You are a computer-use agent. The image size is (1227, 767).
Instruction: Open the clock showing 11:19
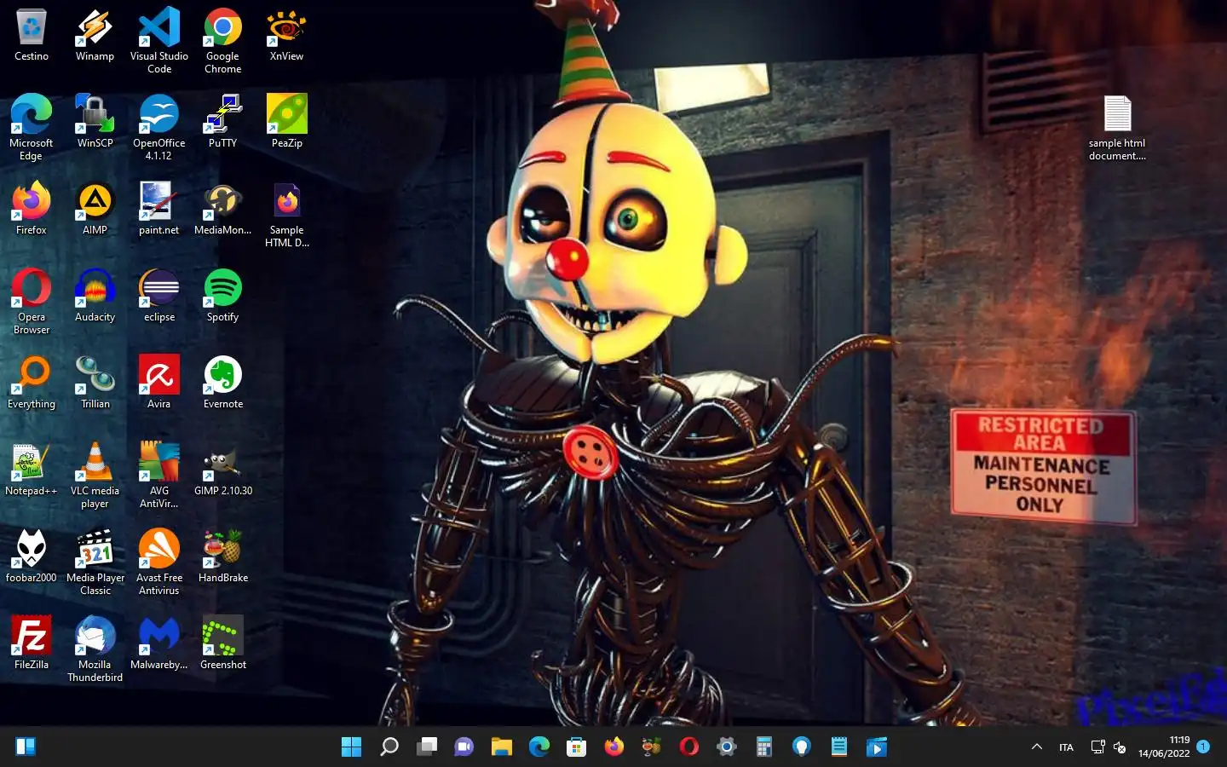[x=1164, y=747]
